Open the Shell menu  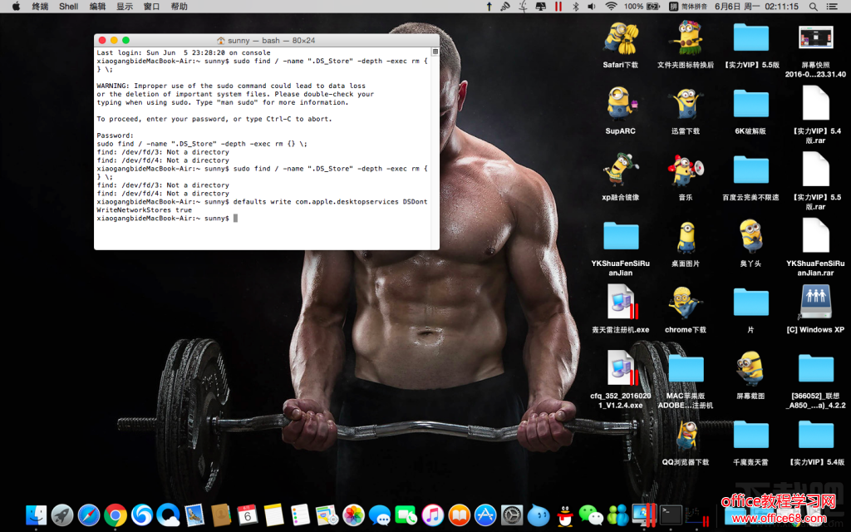[68, 7]
